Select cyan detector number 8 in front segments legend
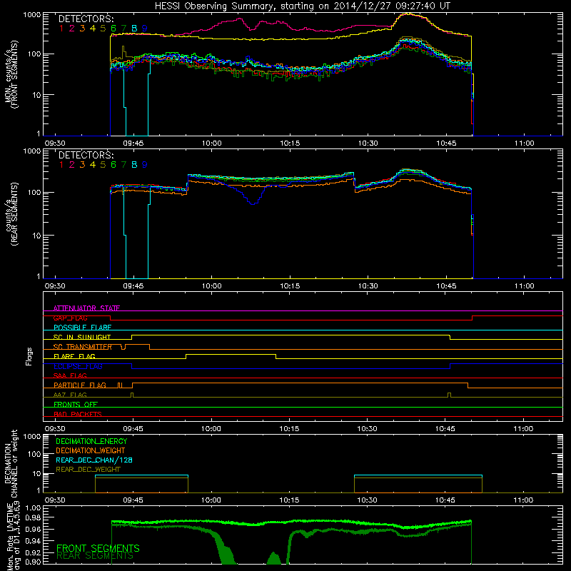 pos(134,29)
